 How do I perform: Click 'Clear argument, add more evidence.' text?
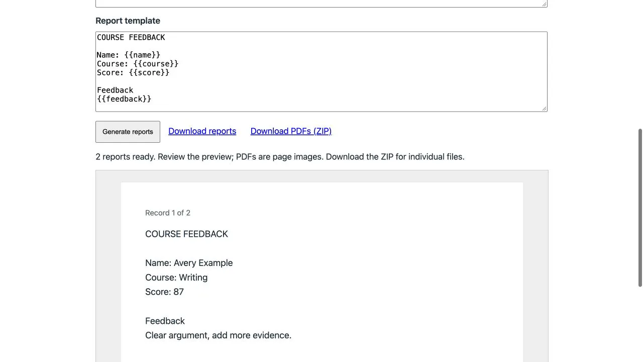point(218,335)
